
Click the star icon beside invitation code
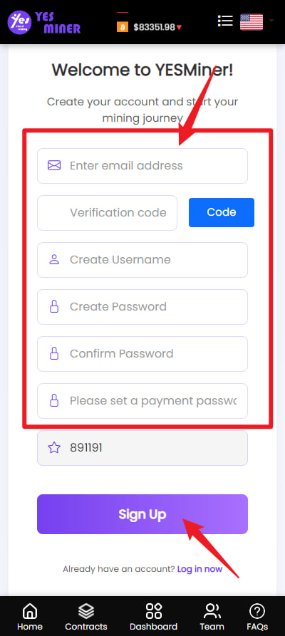point(54,448)
